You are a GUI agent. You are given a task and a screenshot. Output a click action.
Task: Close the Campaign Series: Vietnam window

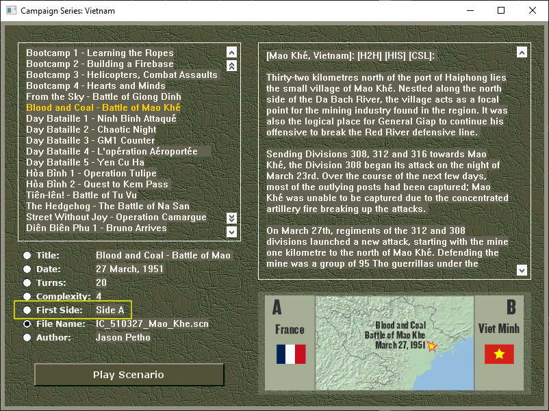533,10
